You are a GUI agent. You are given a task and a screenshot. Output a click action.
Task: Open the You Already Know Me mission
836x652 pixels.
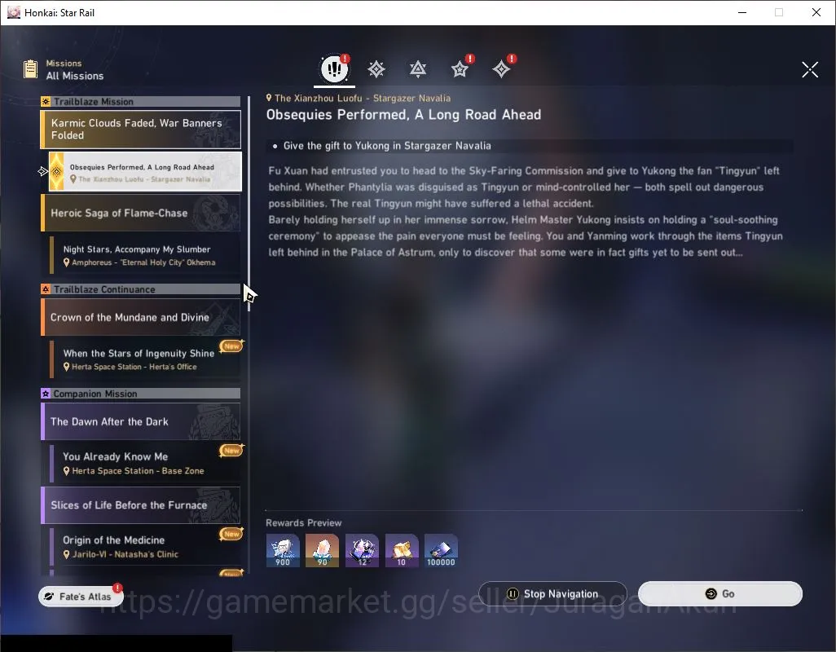pyautogui.click(x=145, y=463)
